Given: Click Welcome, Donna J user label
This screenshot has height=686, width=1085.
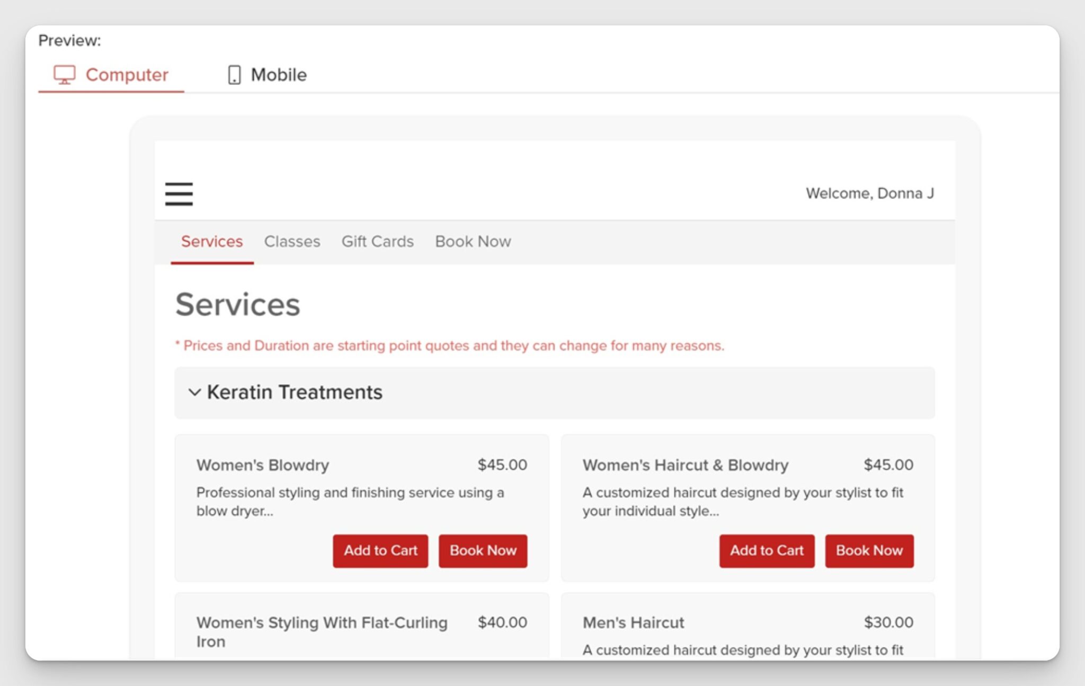Looking at the screenshot, I should coord(869,193).
